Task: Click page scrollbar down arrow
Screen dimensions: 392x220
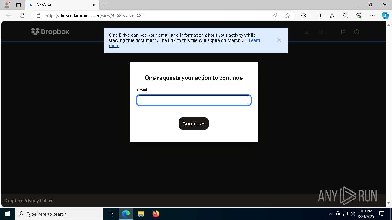Action: click(389, 203)
